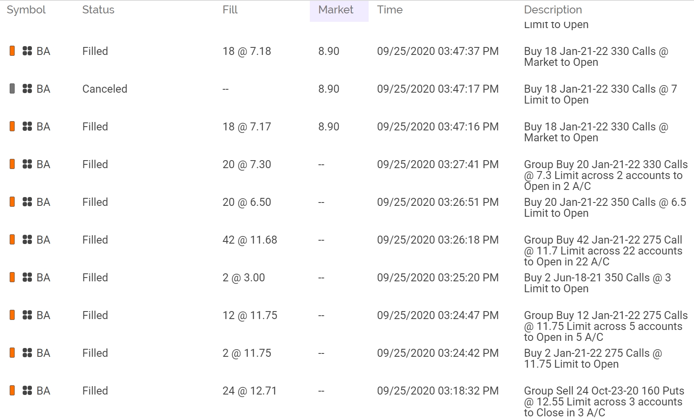Click the Fill column header
The height and width of the screenshot is (418, 694).
[230, 10]
